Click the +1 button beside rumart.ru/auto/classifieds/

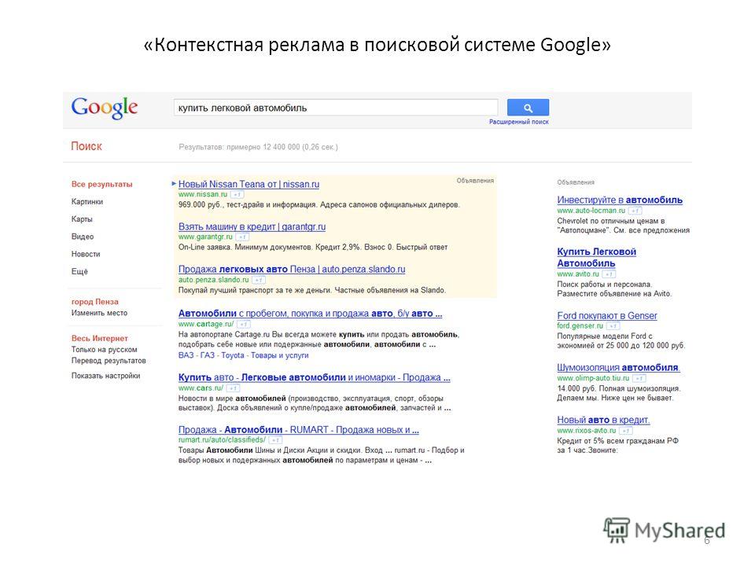pos(275,440)
